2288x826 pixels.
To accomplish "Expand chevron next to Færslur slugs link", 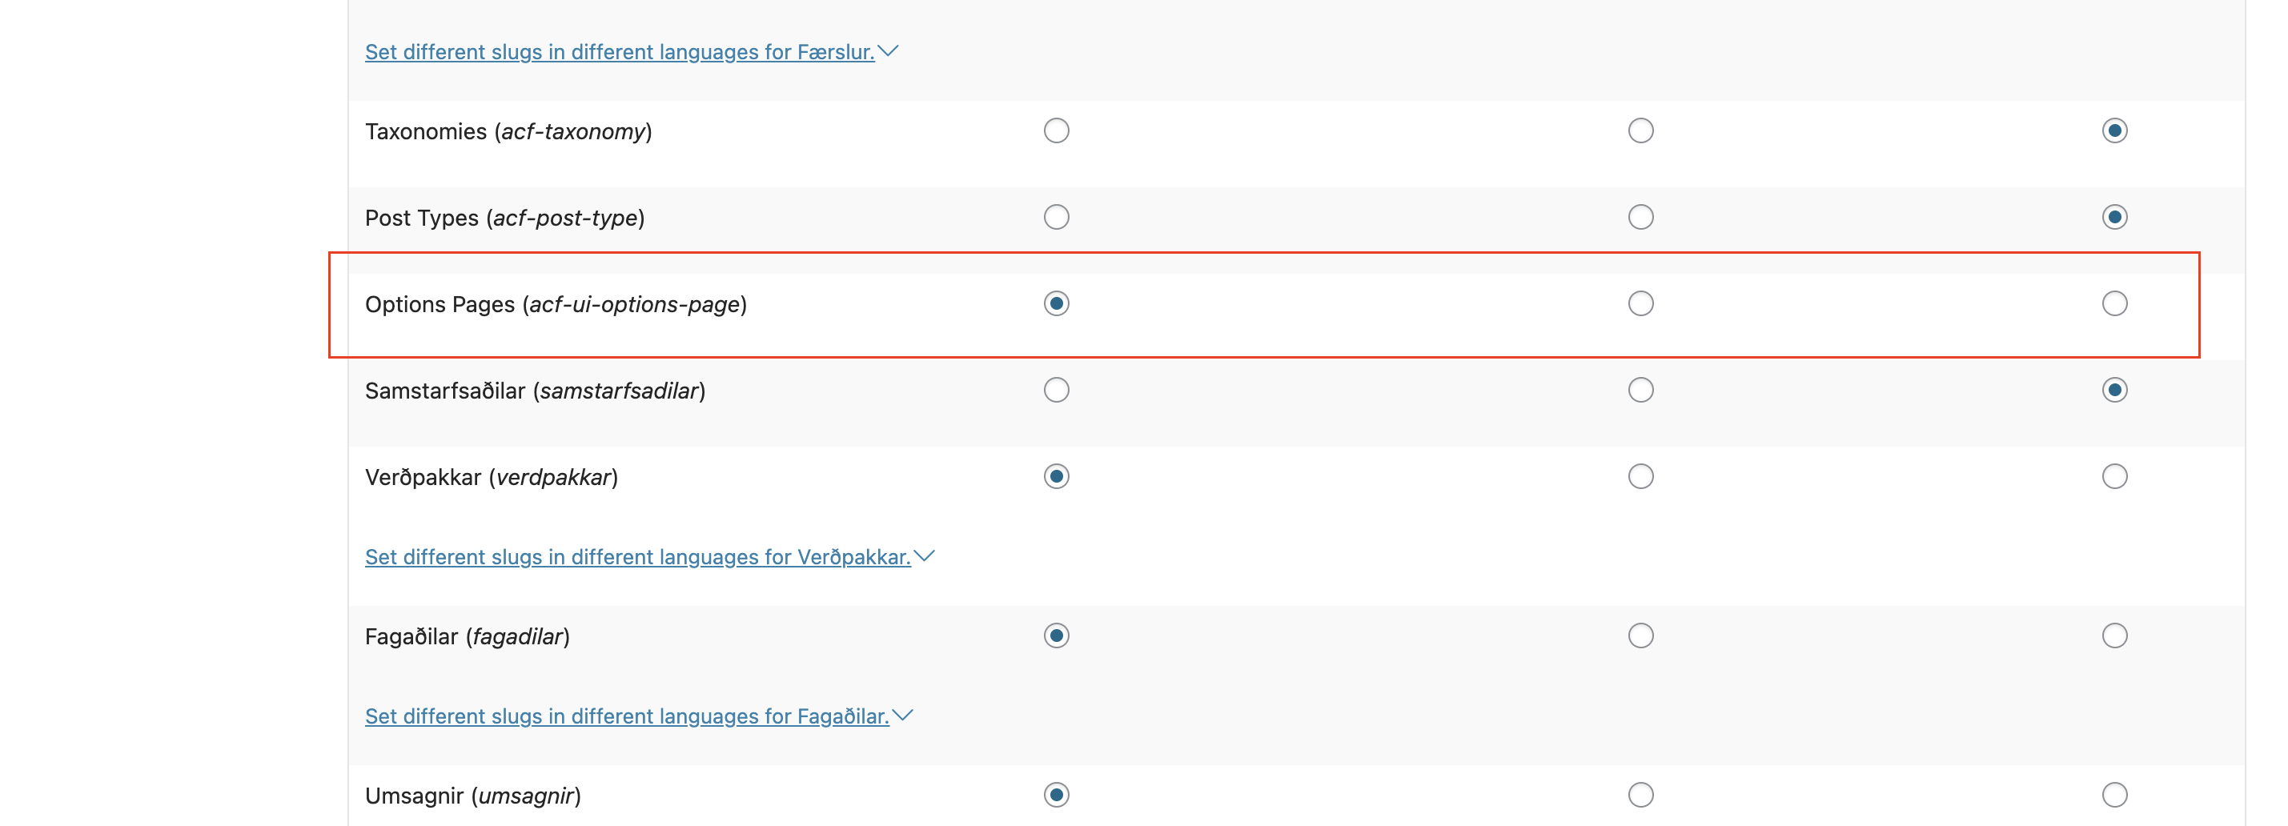I will [x=888, y=51].
